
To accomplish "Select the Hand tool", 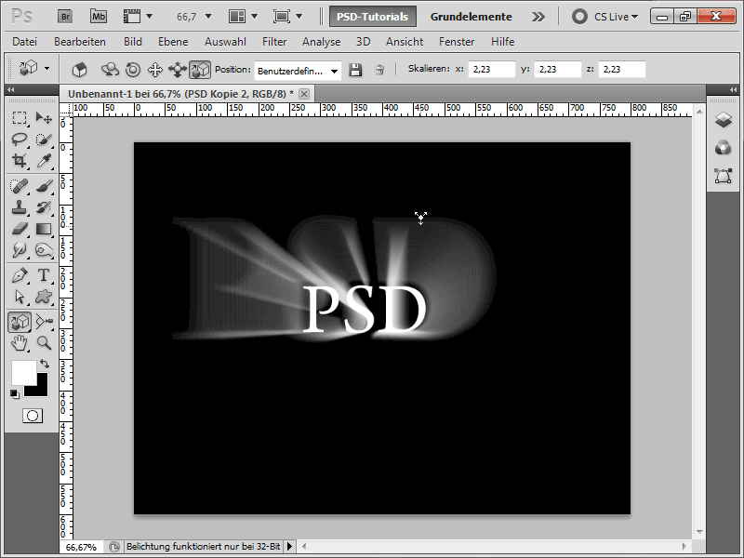I will point(20,343).
